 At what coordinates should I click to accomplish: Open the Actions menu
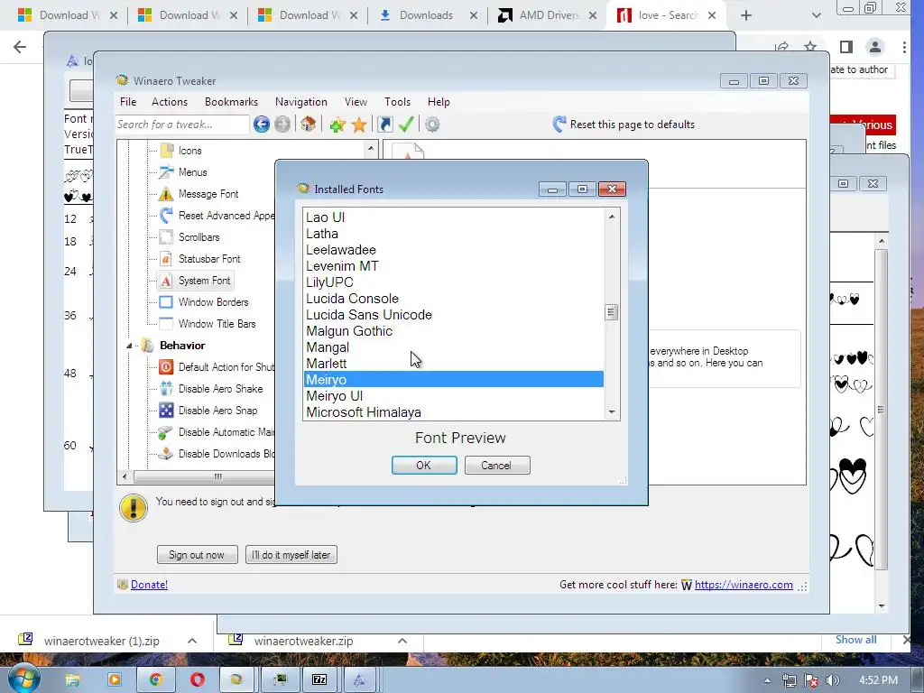(170, 102)
